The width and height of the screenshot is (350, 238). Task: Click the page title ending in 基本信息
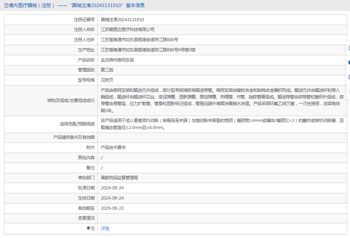[x=77, y=5]
